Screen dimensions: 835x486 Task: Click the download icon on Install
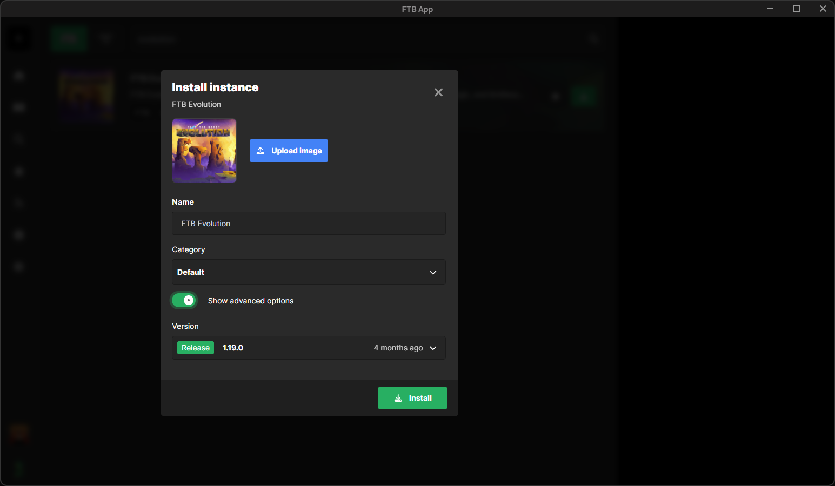(x=398, y=398)
